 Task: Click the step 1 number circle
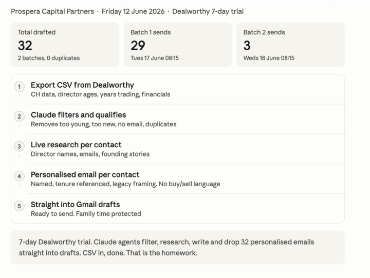[x=20, y=87]
